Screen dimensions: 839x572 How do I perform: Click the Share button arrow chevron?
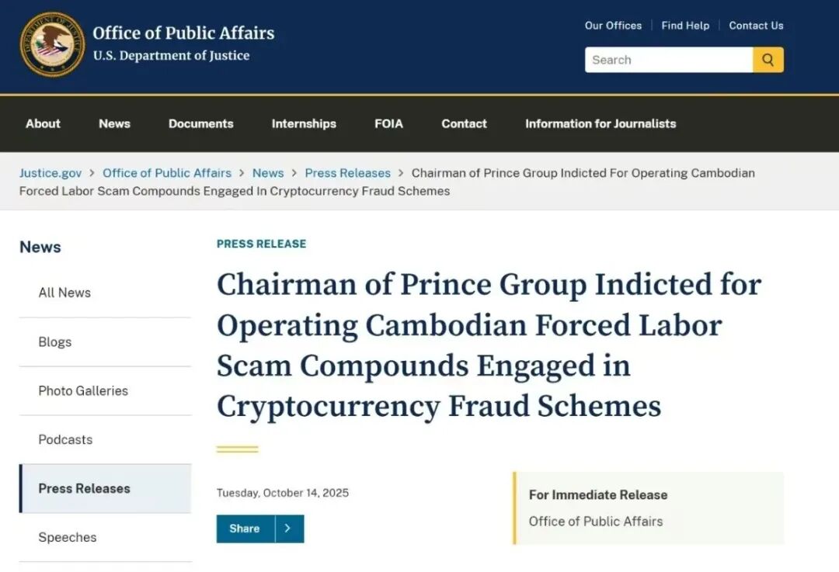[288, 529]
